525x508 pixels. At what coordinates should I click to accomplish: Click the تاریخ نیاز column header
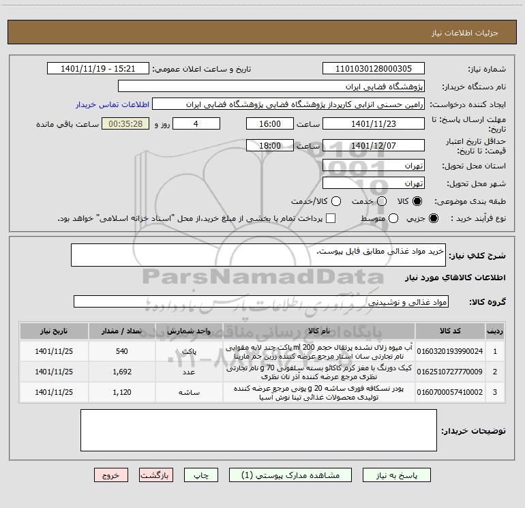pyautogui.click(x=54, y=331)
